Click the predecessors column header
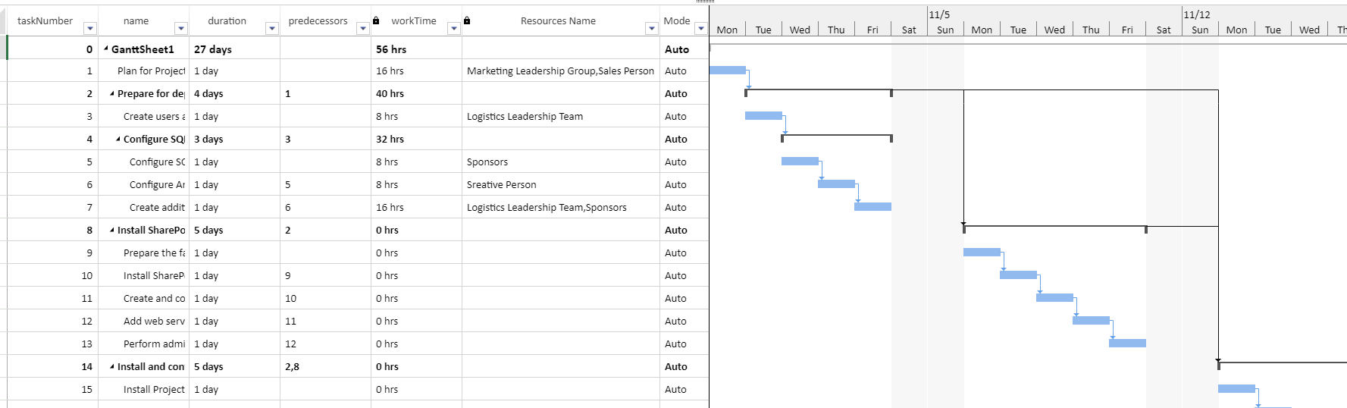 pyautogui.click(x=318, y=20)
